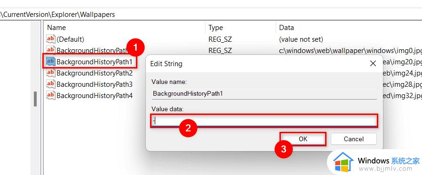Click the icon beside BackgroundHistoryPath3

coord(51,84)
